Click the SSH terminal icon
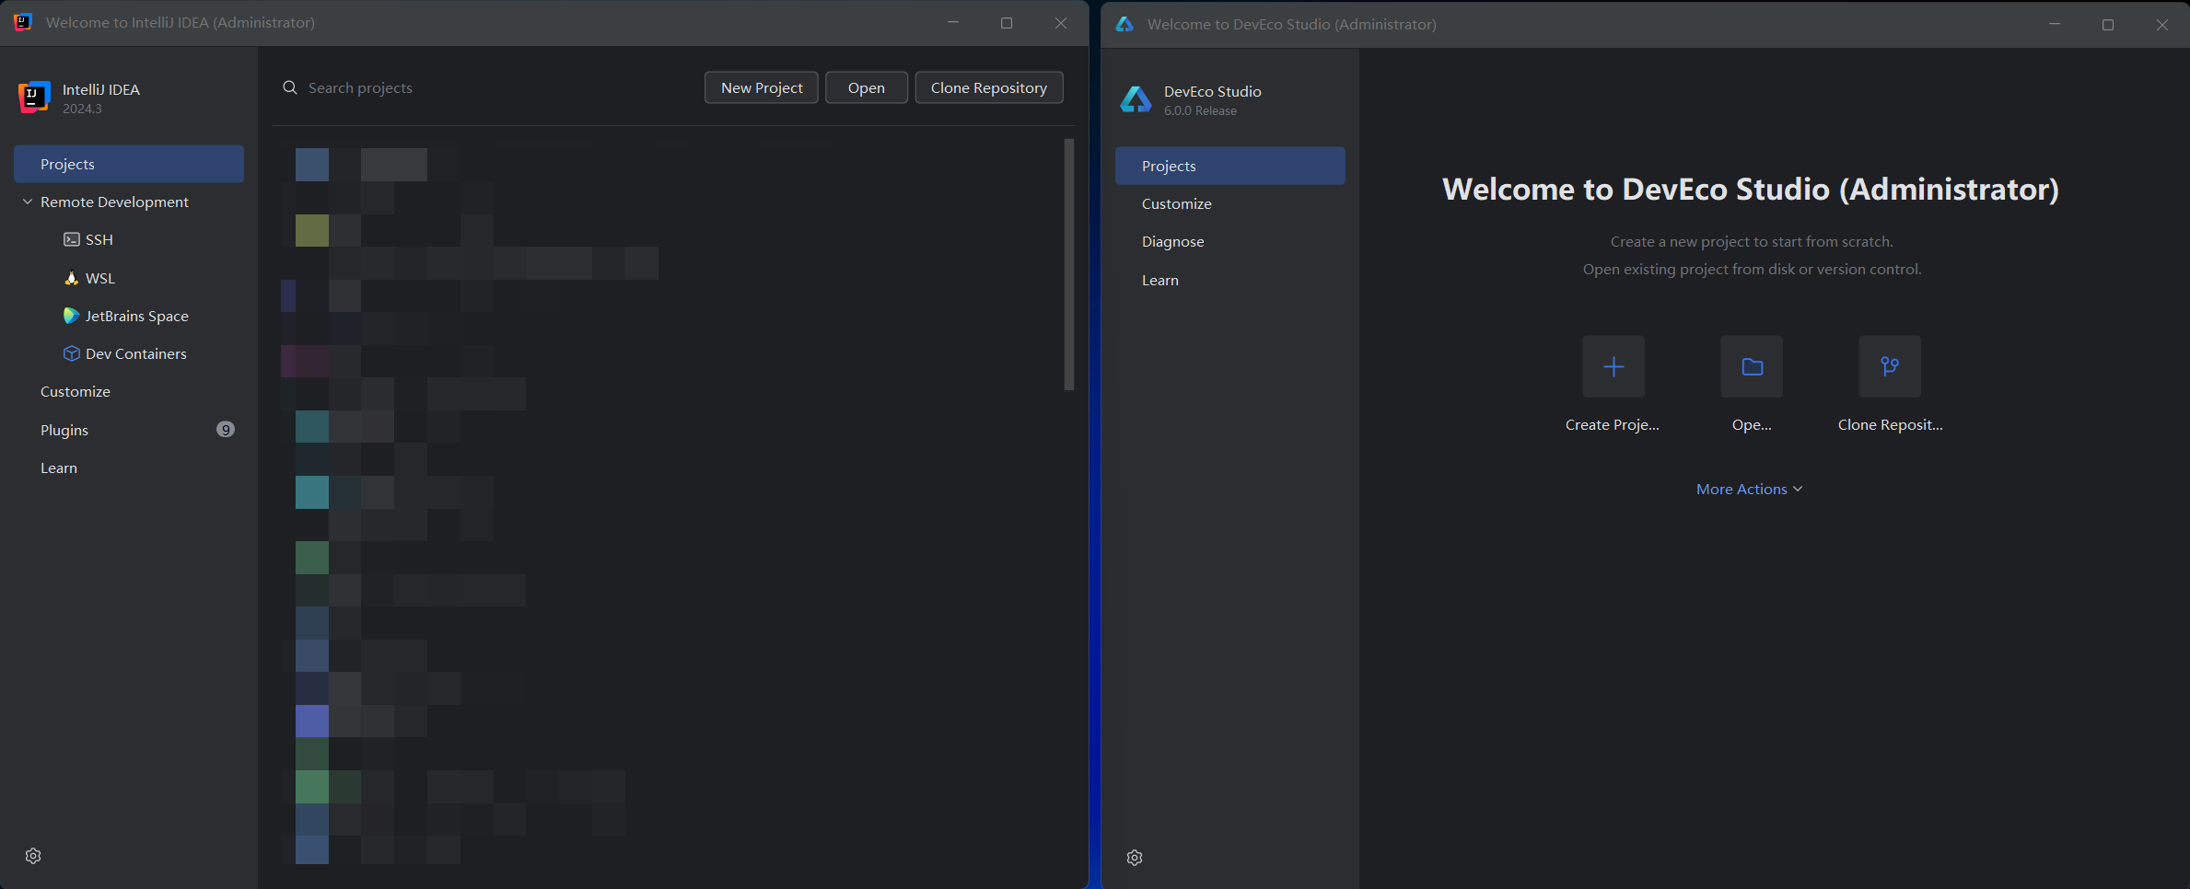The width and height of the screenshot is (2190, 889). (71, 239)
